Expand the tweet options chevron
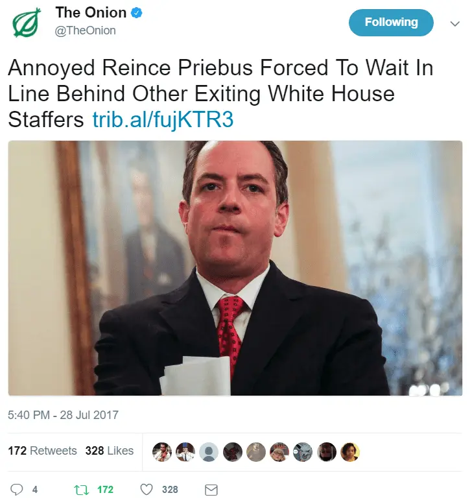Image resolution: width=472 pixels, height=504 pixels. coord(454,23)
